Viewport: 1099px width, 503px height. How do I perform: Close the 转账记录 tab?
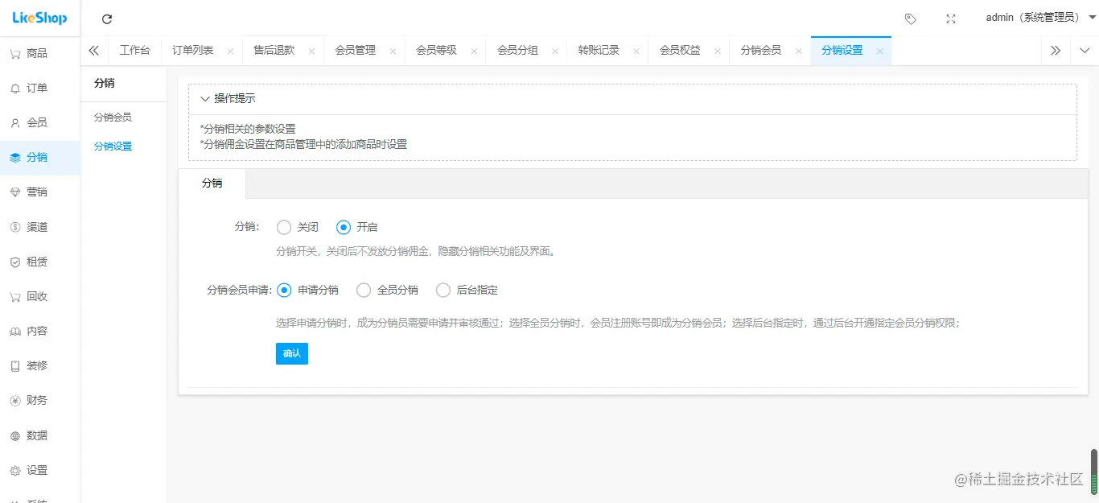pyautogui.click(x=636, y=51)
